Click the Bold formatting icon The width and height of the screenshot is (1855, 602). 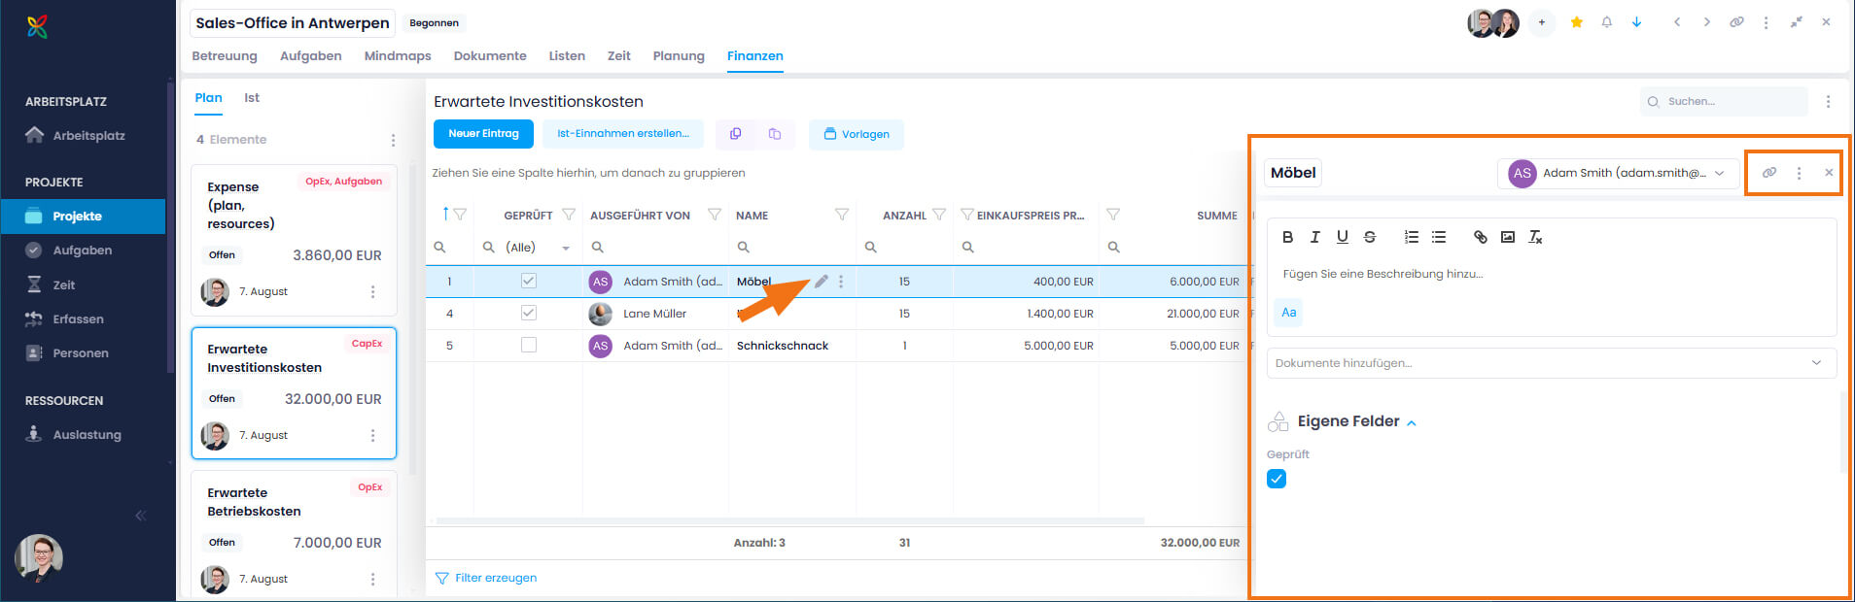click(x=1287, y=237)
